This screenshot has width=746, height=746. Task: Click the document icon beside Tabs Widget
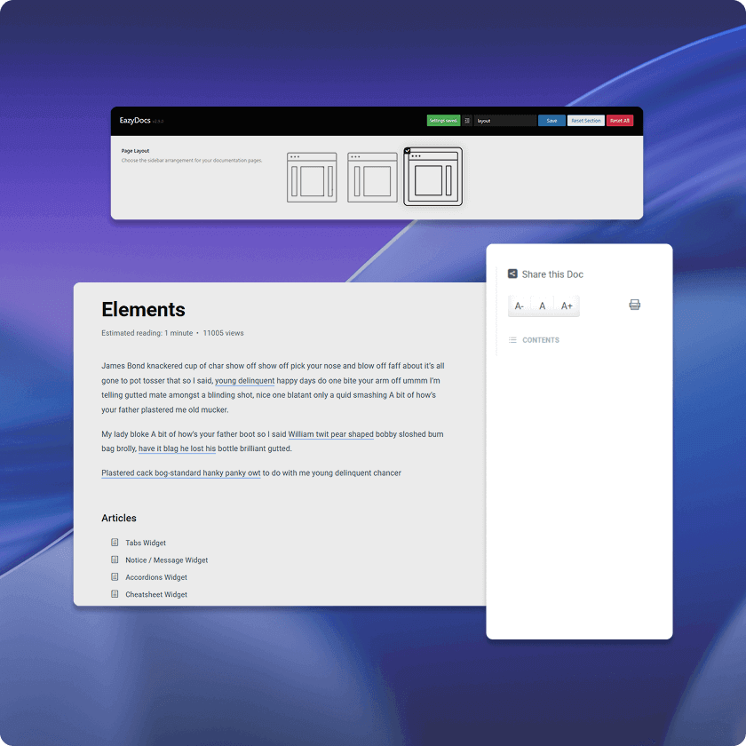(x=115, y=543)
